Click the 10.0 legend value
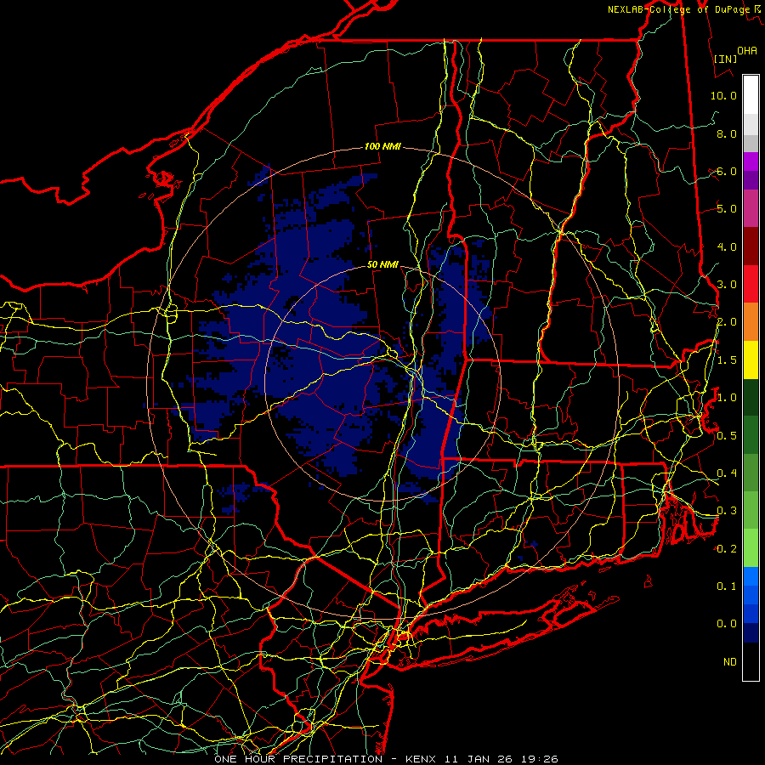Screen dimensions: 765x765 coord(723,95)
